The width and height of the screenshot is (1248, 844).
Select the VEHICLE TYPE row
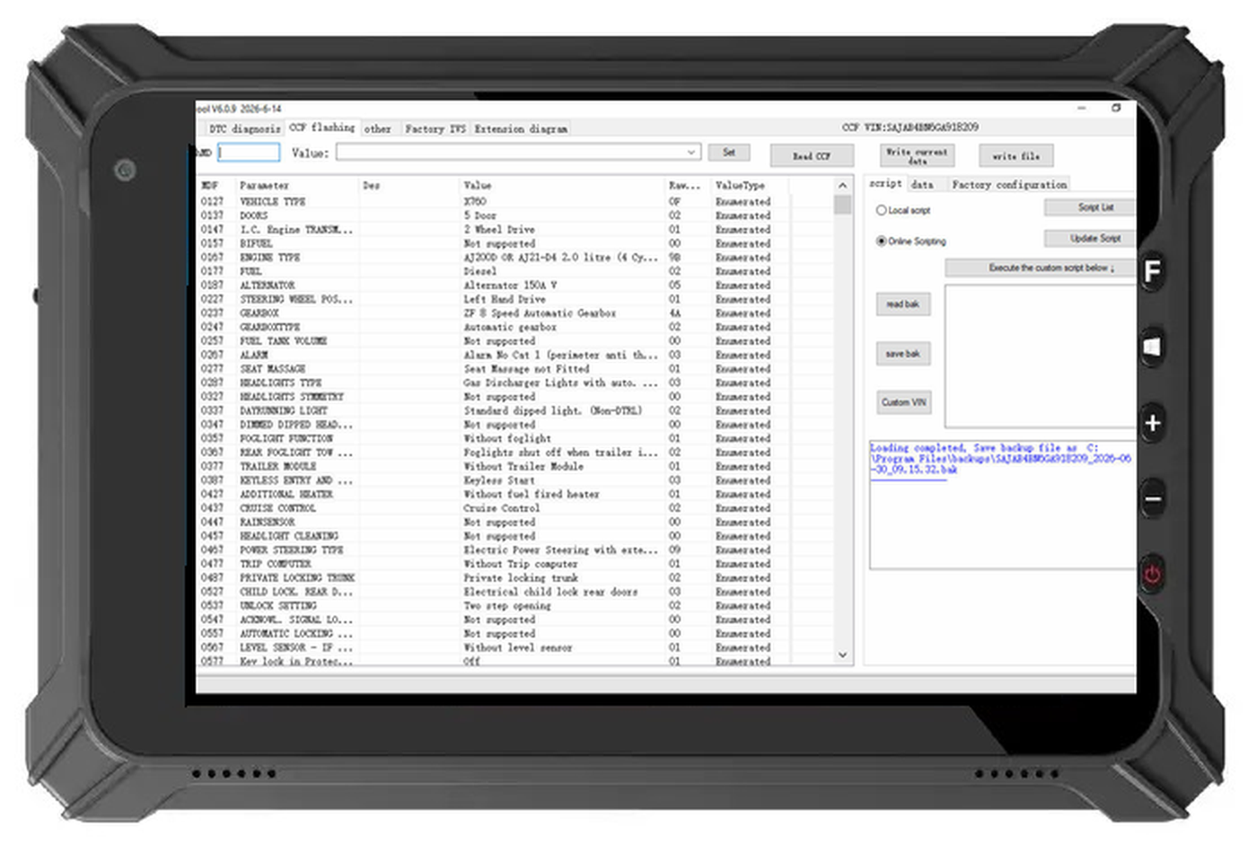click(515, 201)
